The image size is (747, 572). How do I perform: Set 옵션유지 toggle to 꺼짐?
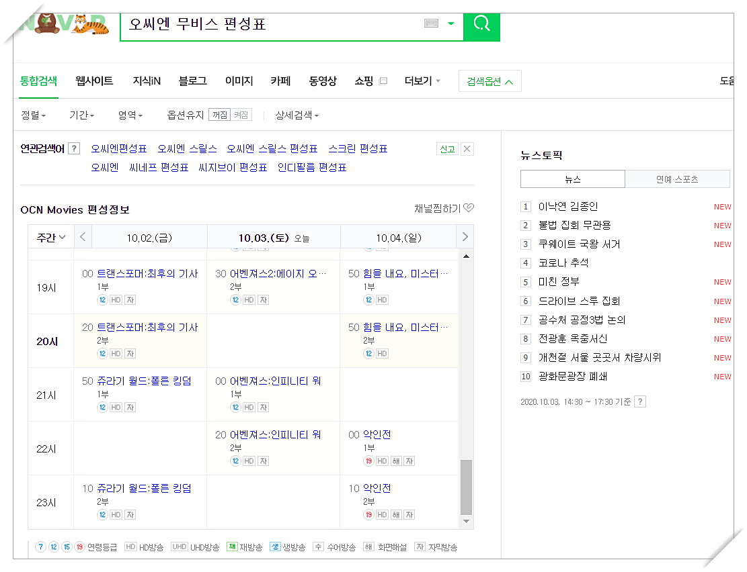click(220, 115)
